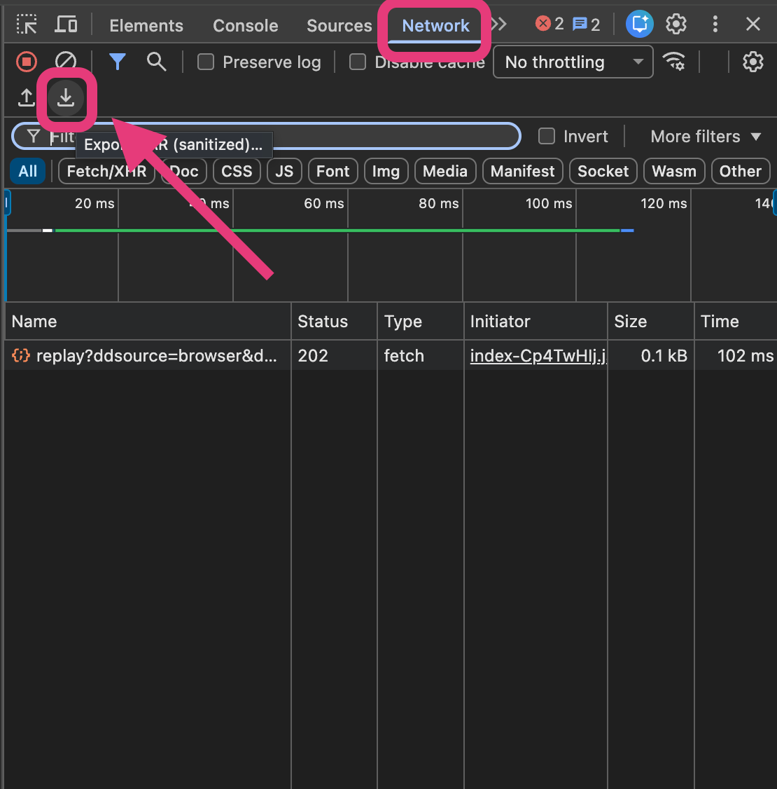Filter requests by Fetch/XHR

tap(106, 171)
